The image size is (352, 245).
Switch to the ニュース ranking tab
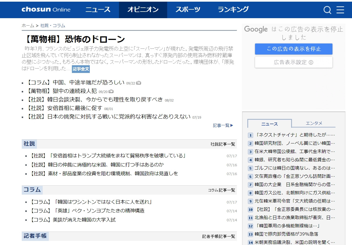click(270, 124)
